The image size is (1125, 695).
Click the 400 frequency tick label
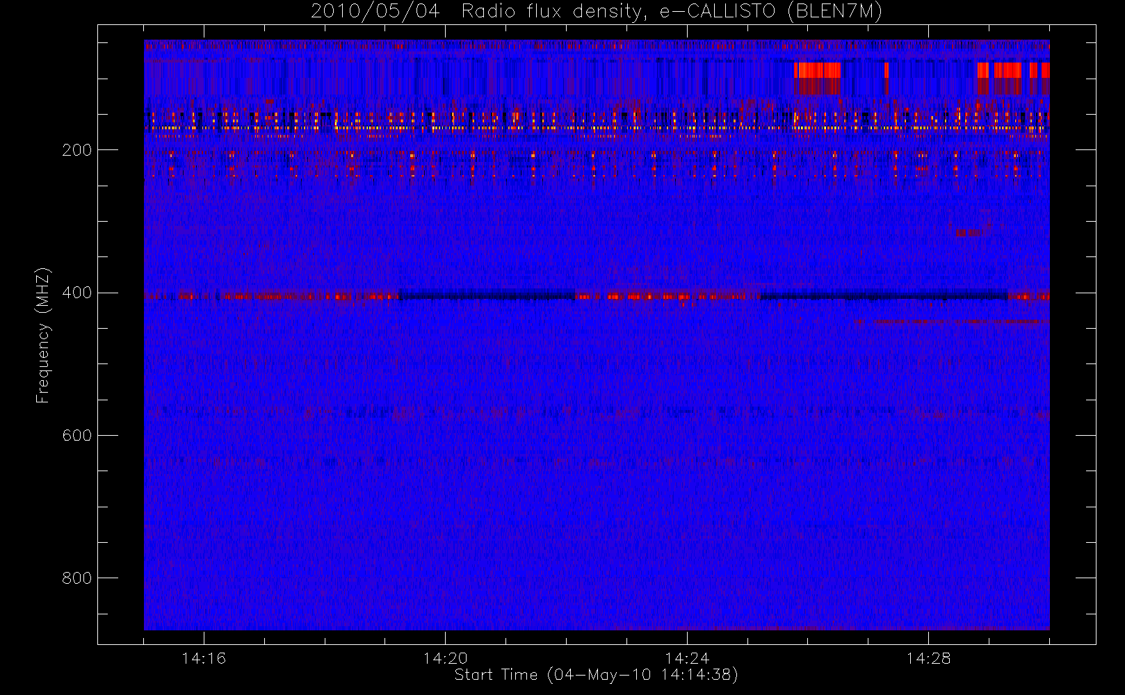click(x=76, y=293)
